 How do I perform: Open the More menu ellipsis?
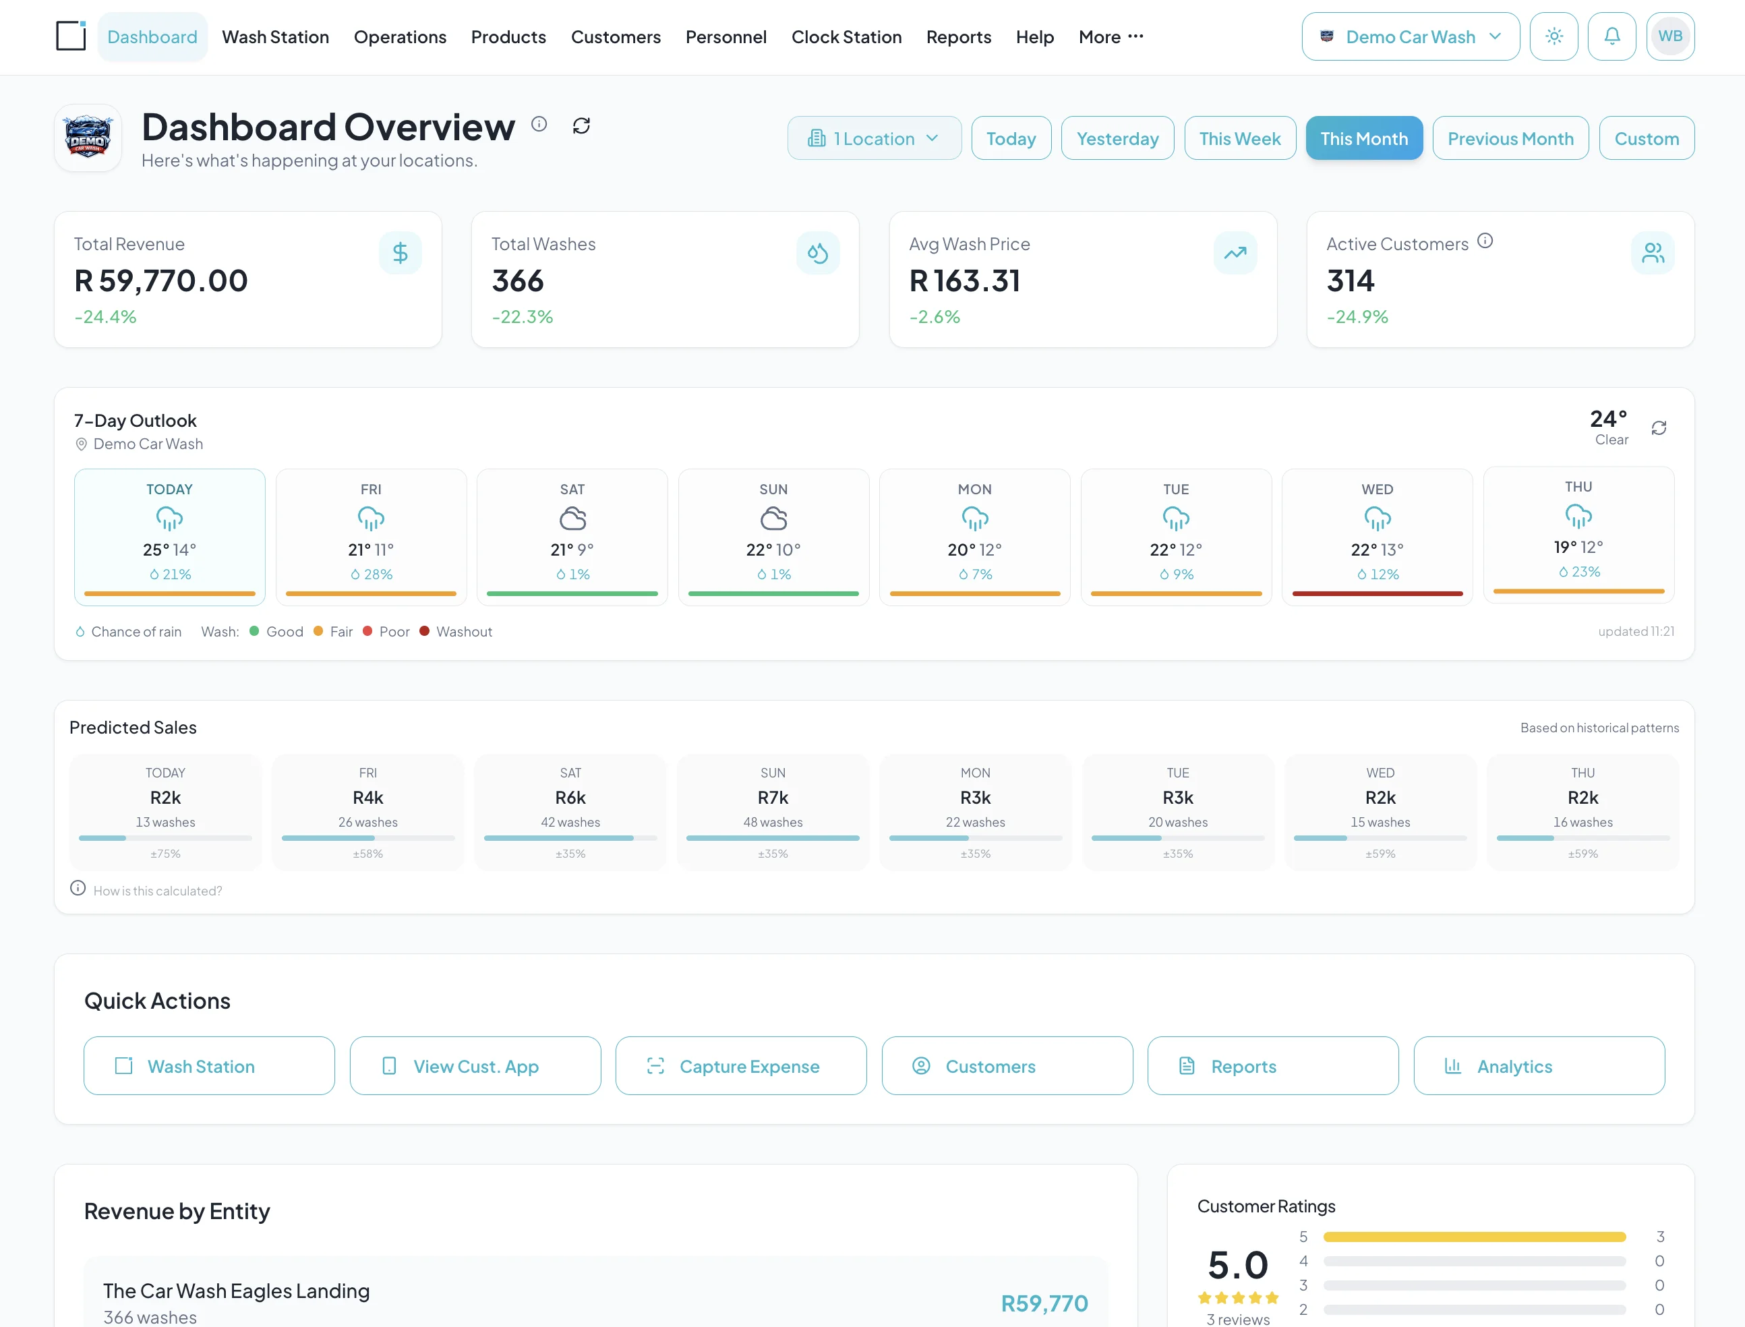pos(1111,36)
